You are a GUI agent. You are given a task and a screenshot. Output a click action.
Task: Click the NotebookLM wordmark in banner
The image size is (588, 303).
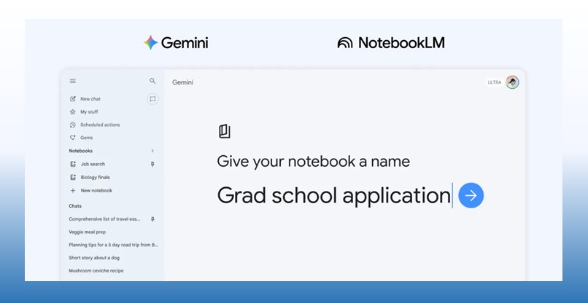[402, 43]
